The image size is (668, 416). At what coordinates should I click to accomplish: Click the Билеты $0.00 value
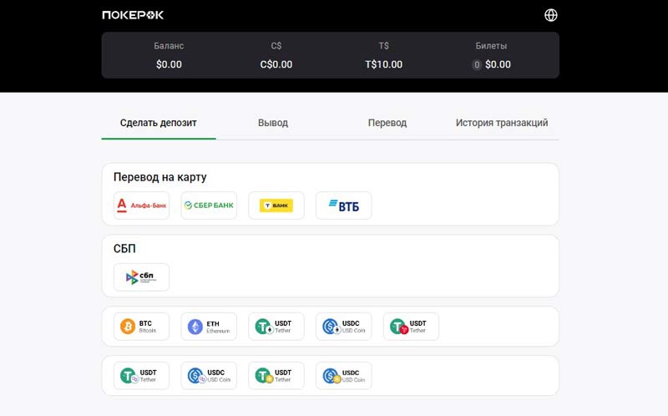pyautogui.click(x=498, y=64)
